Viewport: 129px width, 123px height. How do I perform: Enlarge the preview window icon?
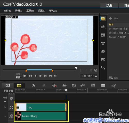[x=96, y=70]
